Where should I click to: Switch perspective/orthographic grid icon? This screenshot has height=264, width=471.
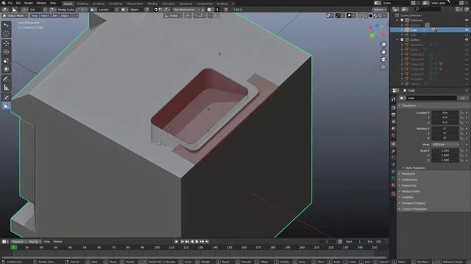(x=383, y=67)
